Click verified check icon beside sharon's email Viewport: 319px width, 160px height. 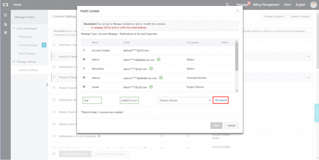(x=158, y=59)
